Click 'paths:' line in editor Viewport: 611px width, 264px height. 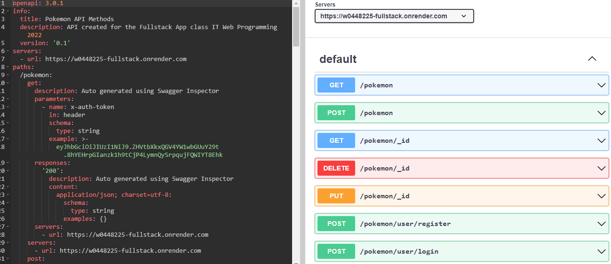24,67
